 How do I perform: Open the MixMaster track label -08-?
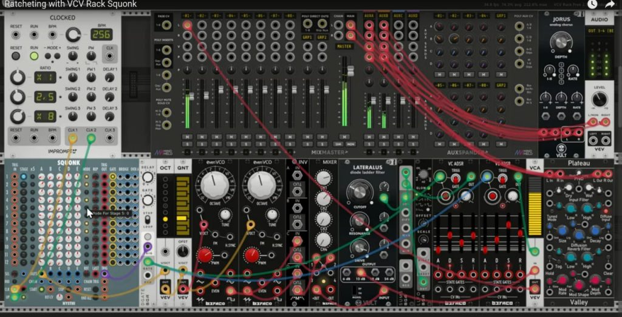pos(290,16)
